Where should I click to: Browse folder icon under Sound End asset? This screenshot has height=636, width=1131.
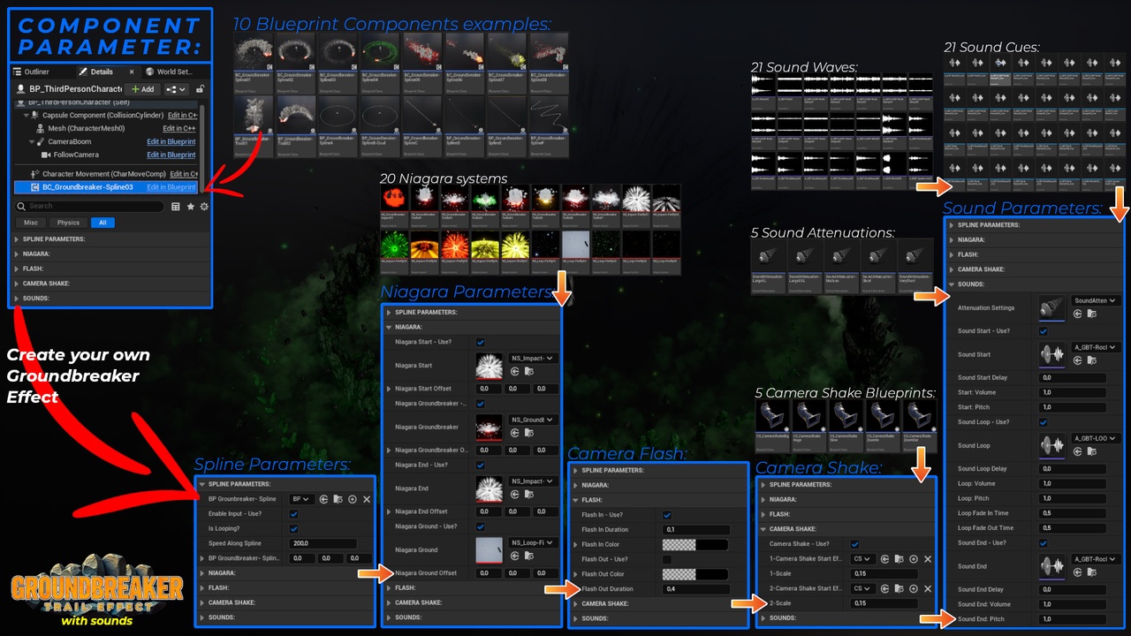(x=1092, y=572)
